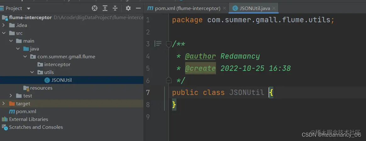Collapse the main folder
Image resolution: width=366 pixels, height=141 pixels.
pyautogui.click(x=11, y=41)
